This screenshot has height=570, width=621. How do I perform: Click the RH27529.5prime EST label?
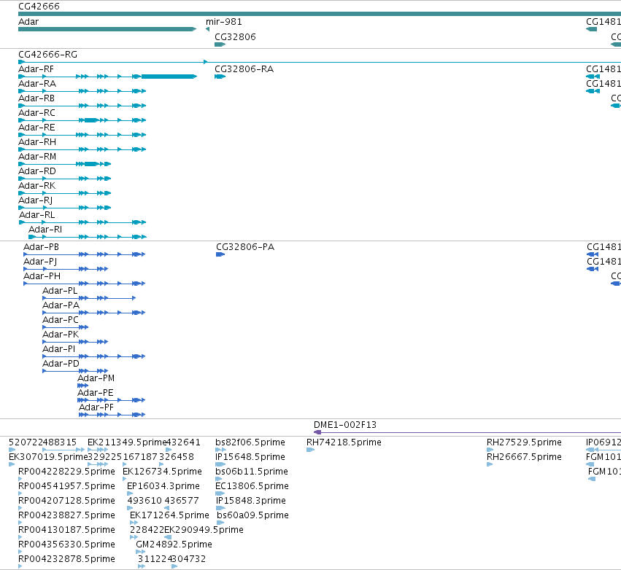pyautogui.click(x=524, y=442)
